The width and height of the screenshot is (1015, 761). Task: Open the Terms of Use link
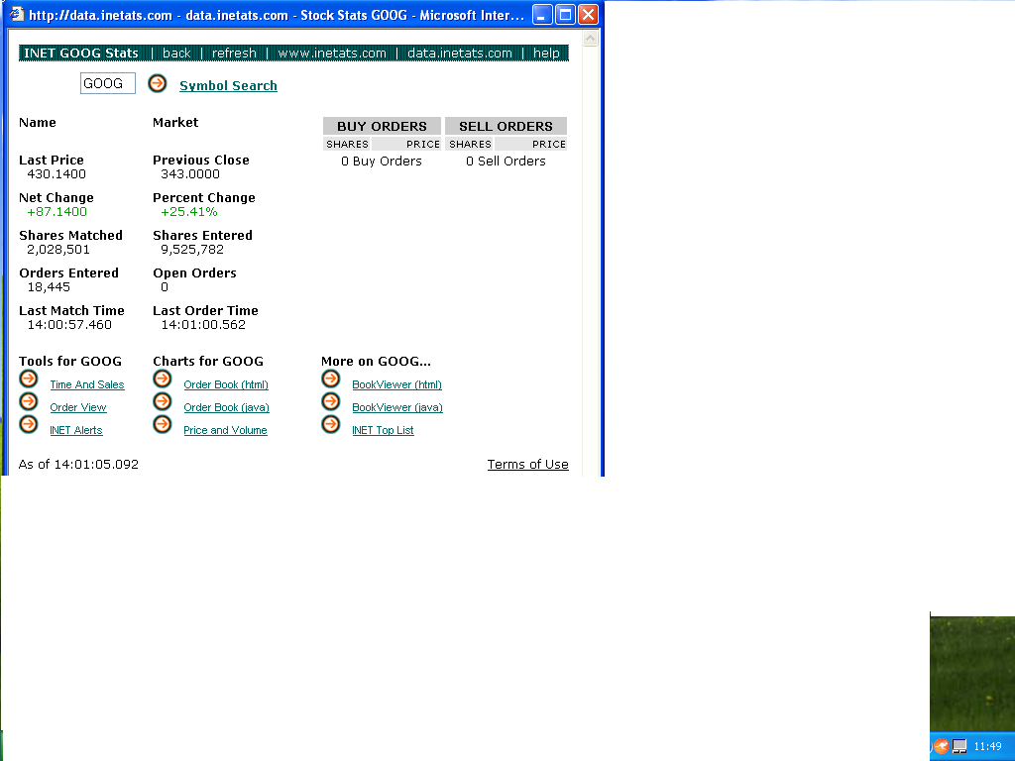point(528,464)
